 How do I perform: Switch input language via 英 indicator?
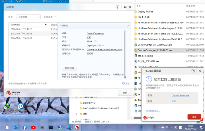pos(175,127)
